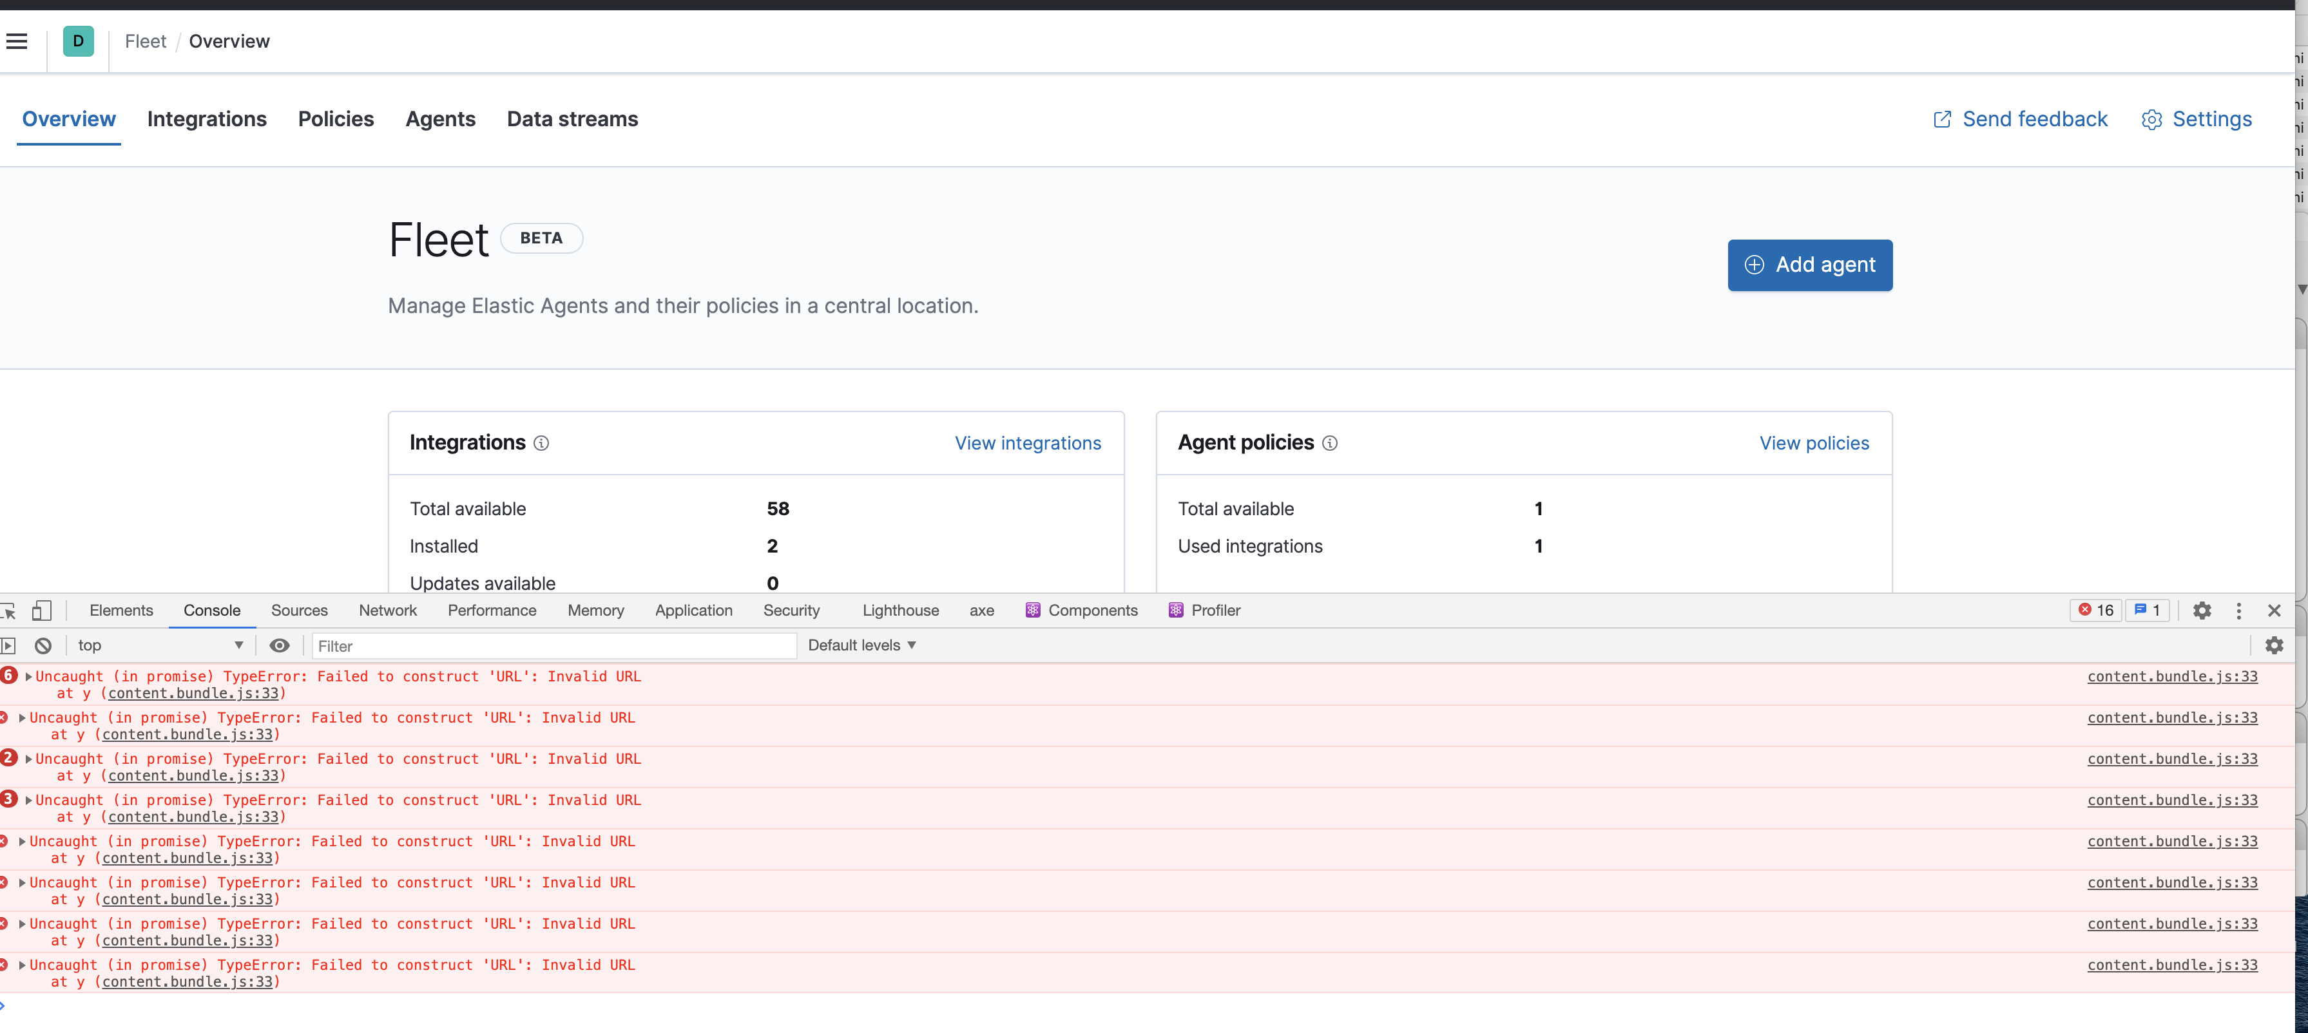Click the red 3 count error badge

pyautogui.click(x=9, y=799)
